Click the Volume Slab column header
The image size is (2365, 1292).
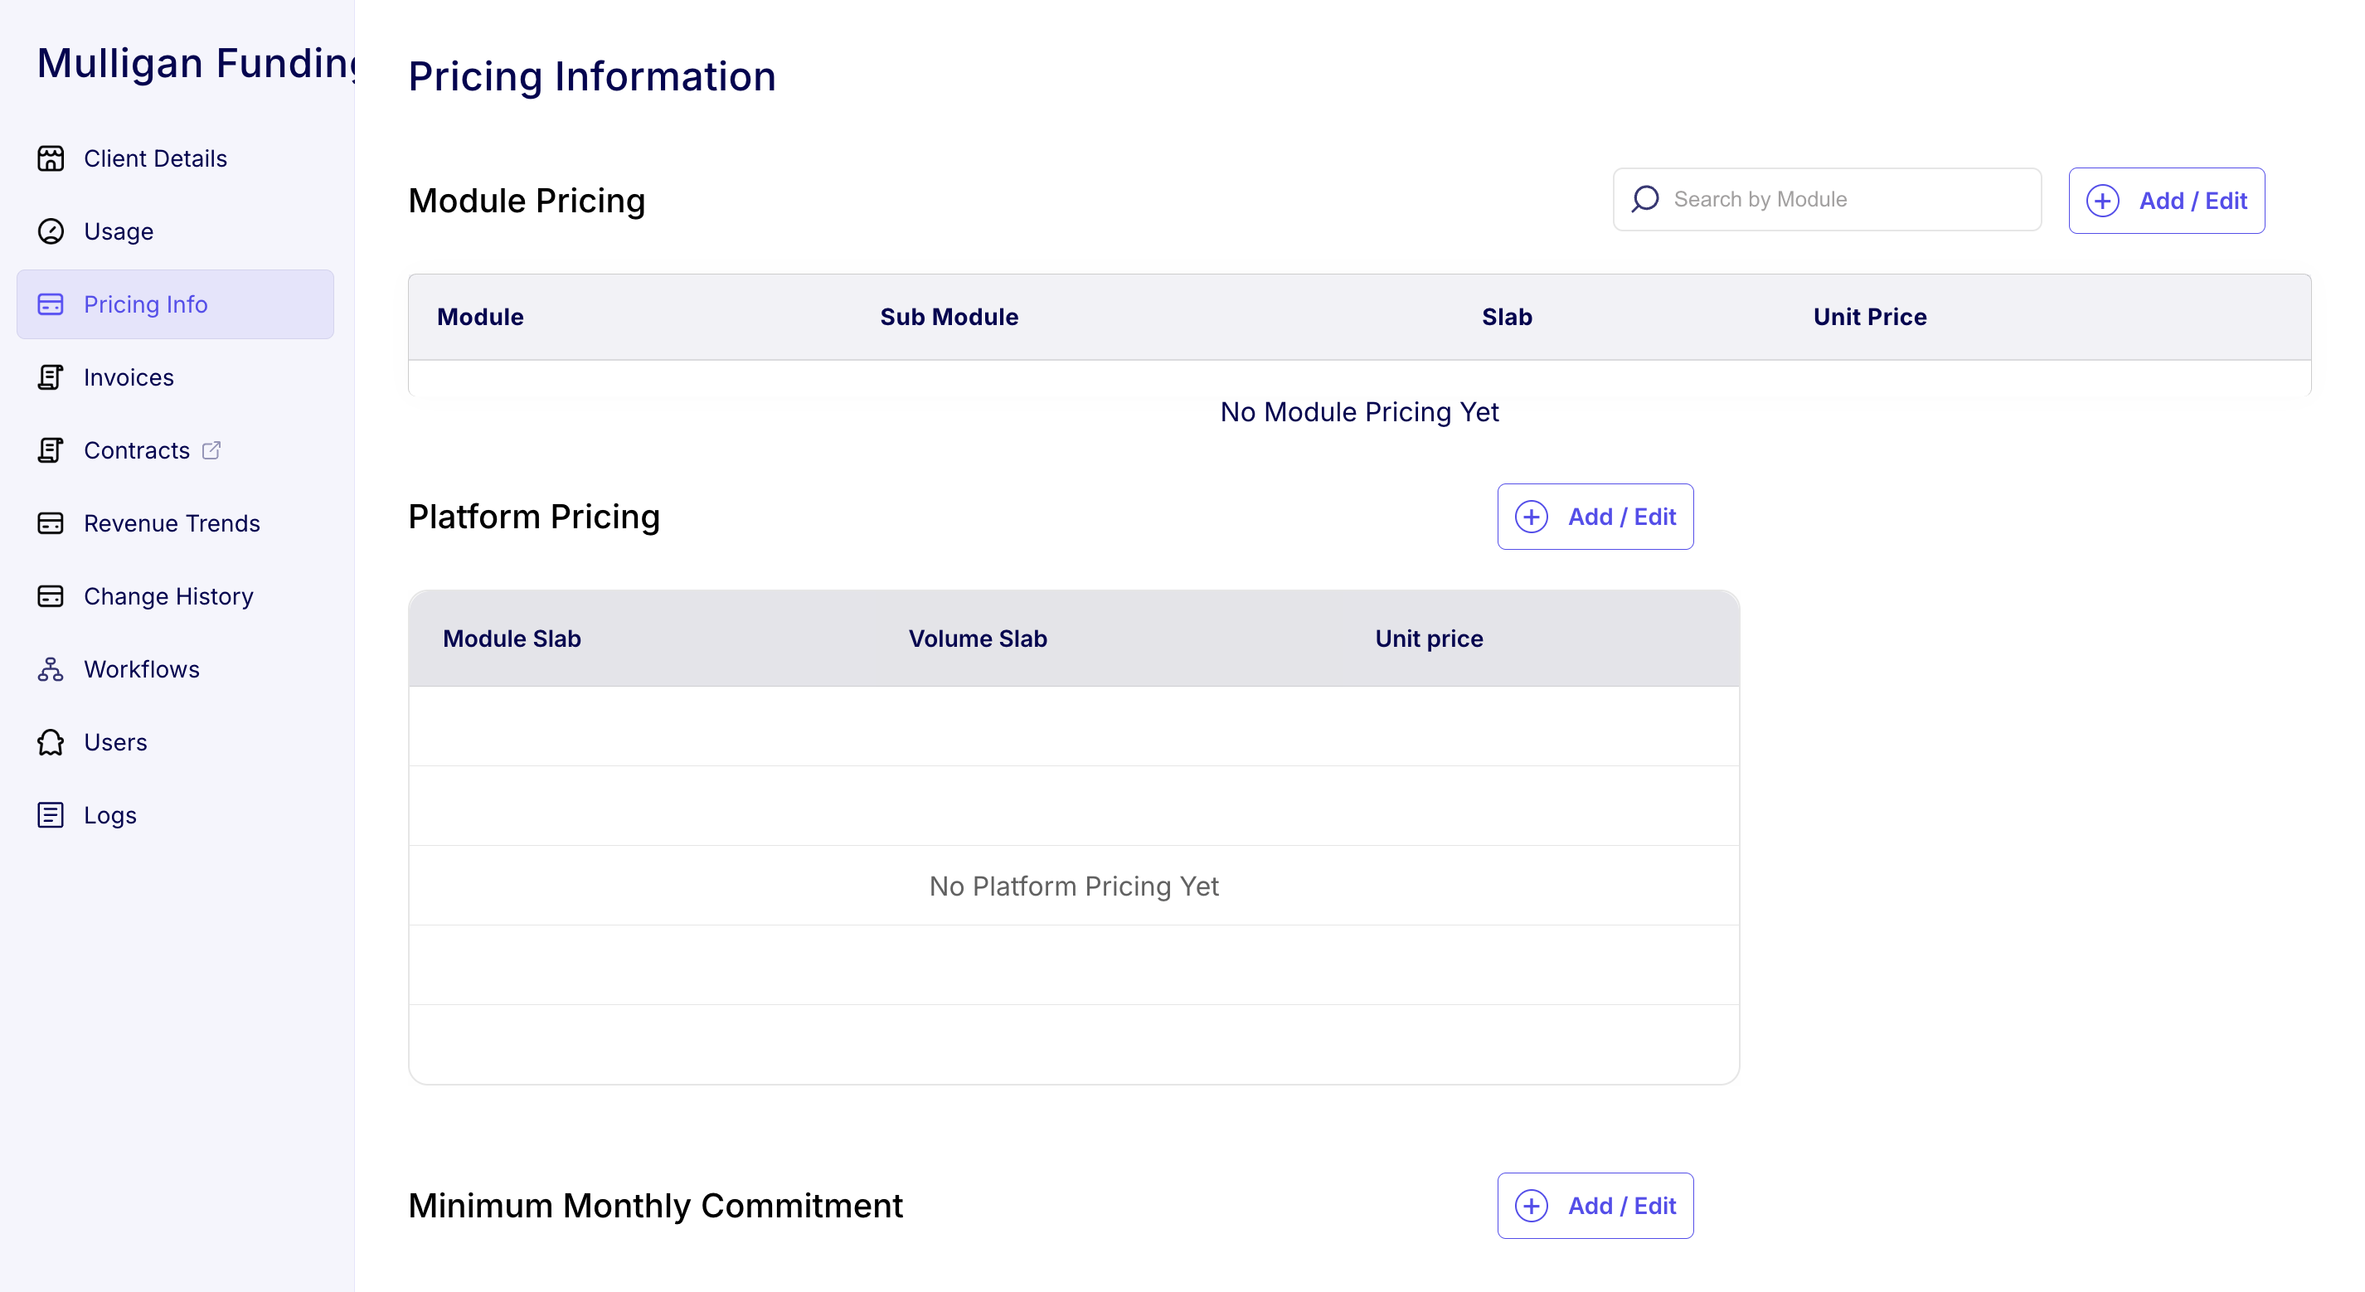pyautogui.click(x=978, y=639)
